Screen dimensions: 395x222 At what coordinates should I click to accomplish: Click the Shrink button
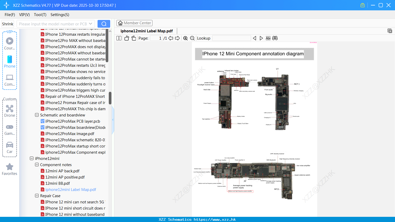[x=8, y=24]
